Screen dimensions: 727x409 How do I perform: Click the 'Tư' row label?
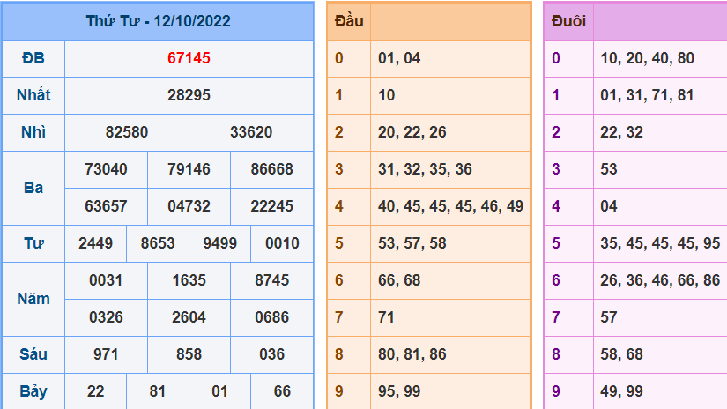(x=33, y=243)
